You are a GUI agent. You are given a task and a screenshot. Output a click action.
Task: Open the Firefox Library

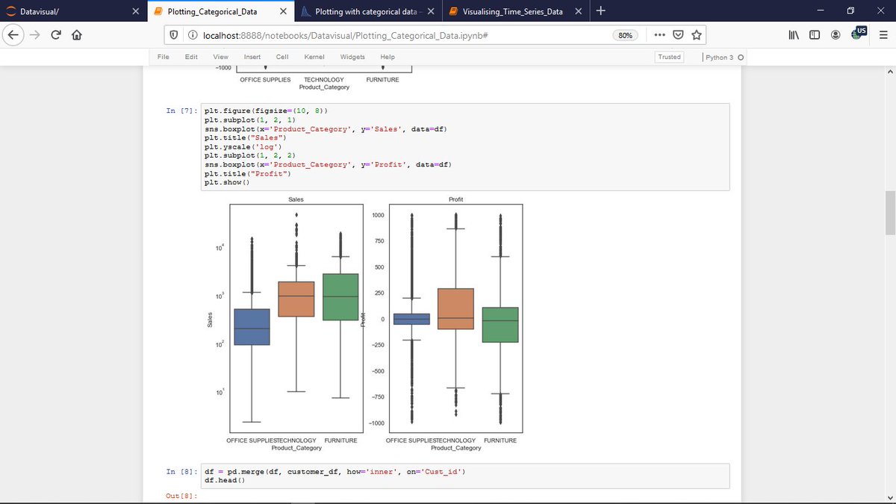coord(793,34)
